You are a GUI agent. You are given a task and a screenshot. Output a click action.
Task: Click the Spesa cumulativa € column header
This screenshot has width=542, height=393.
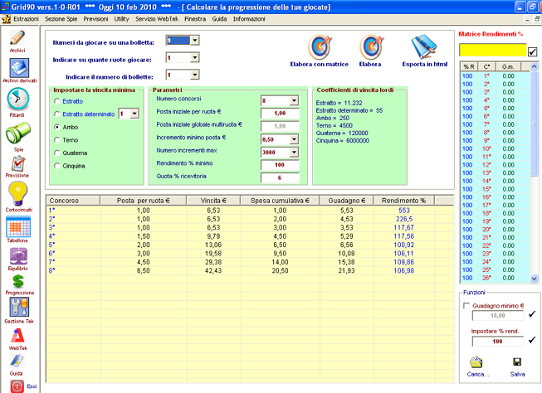pos(280,201)
